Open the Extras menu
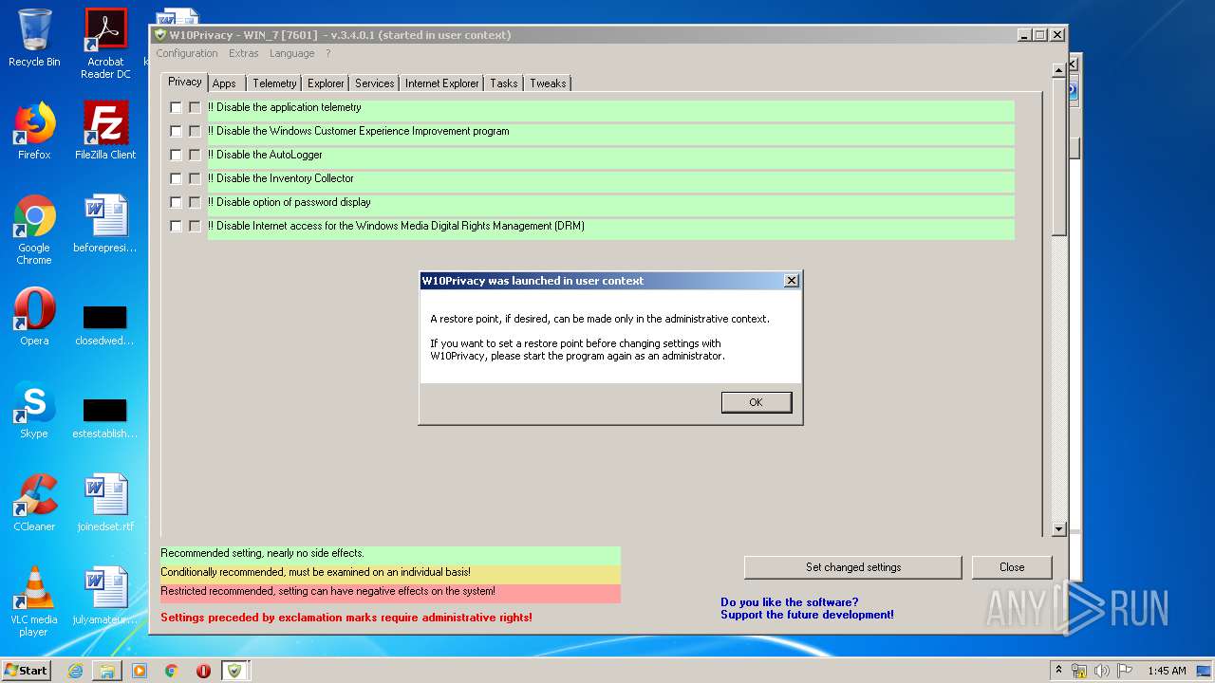 click(x=243, y=53)
